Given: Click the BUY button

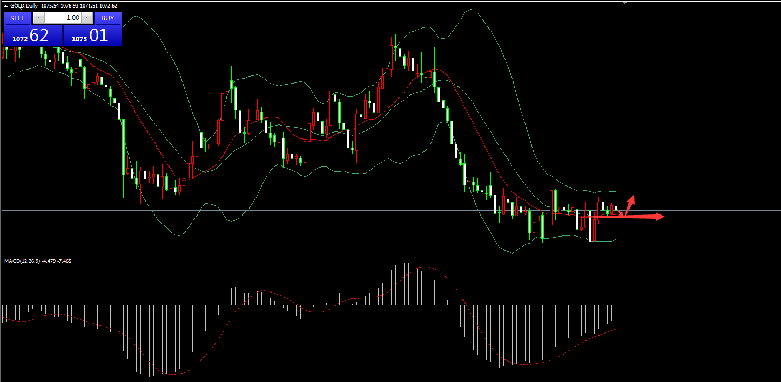Looking at the screenshot, I should 107,18.
